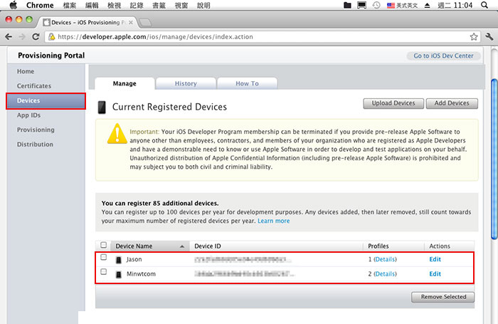
Task: Open Certificates in the sidebar
Action: point(34,86)
